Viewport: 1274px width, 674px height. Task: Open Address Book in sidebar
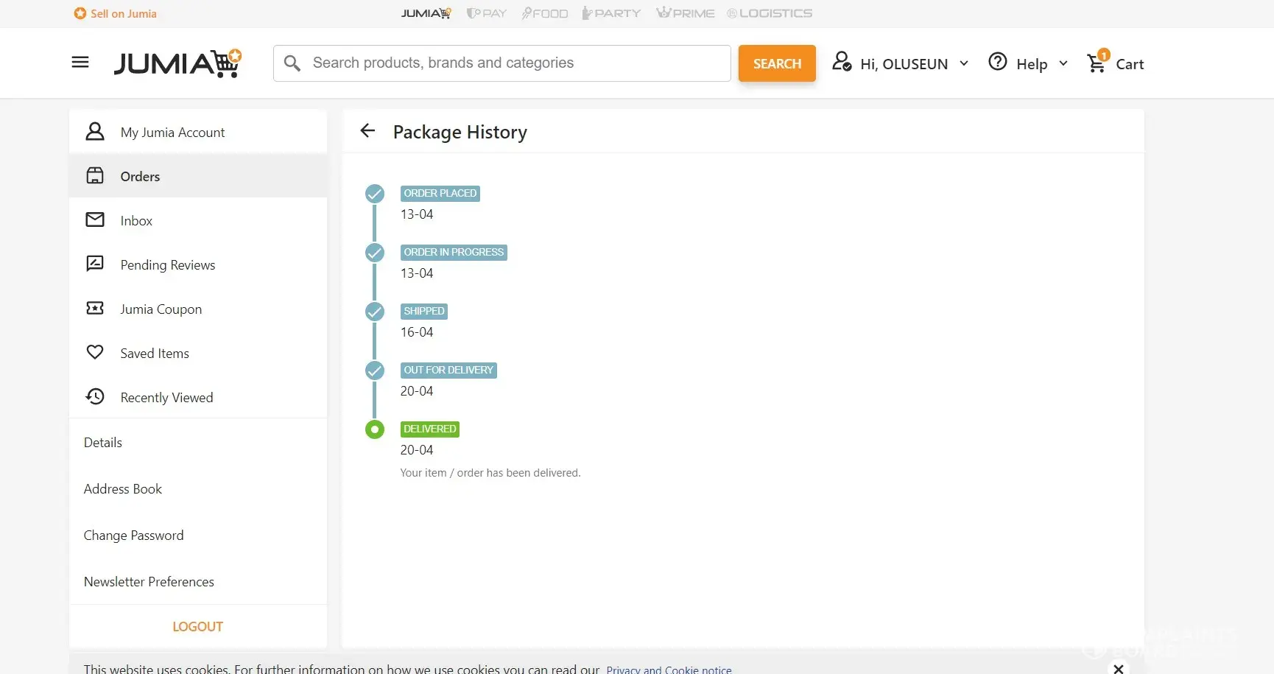click(x=123, y=489)
